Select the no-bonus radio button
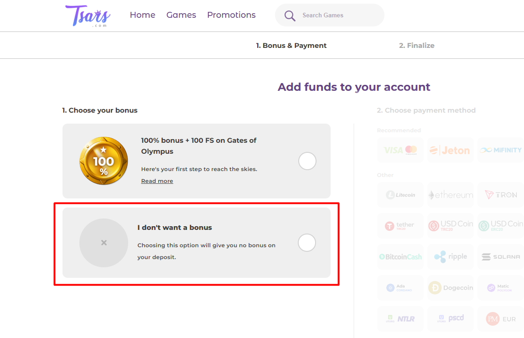Screen dimensions: 524x338 pos(307,243)
